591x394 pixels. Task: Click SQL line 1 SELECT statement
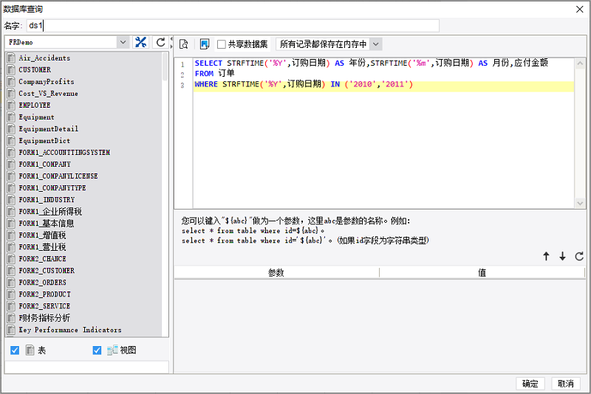tap(372, 63)
